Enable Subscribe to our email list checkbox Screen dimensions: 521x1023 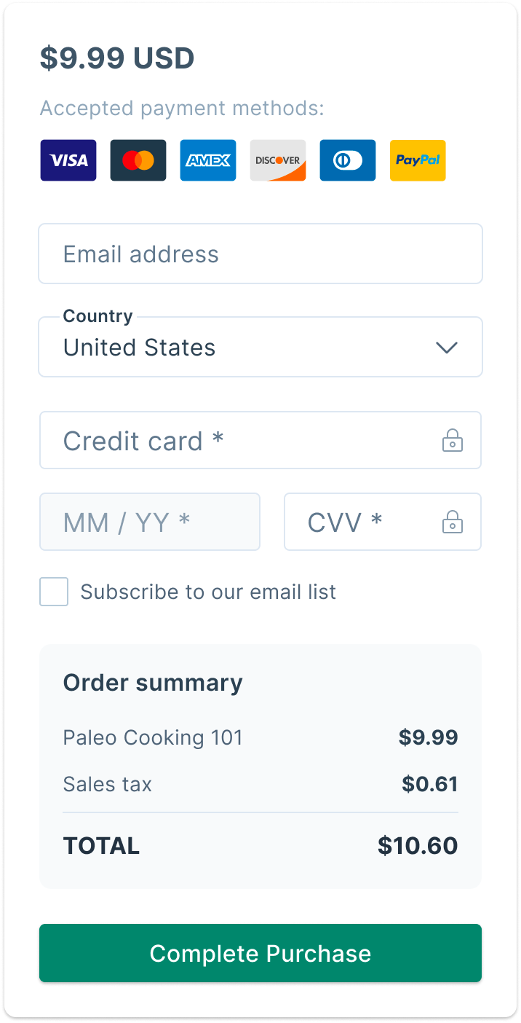pyautogui.click(x=54, y=592)
